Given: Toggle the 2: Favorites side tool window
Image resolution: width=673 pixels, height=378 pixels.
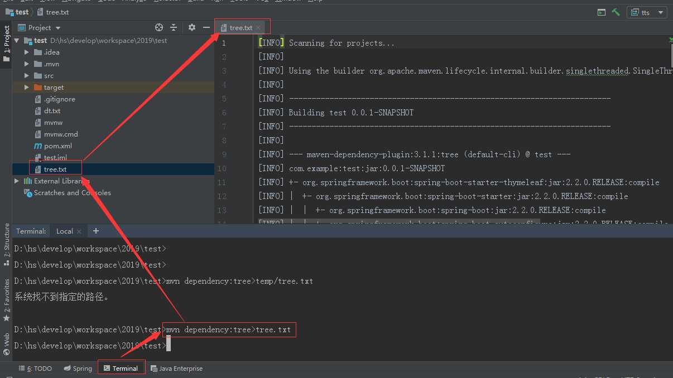Looking at the screenshot, I should click(x=6, y=300).
